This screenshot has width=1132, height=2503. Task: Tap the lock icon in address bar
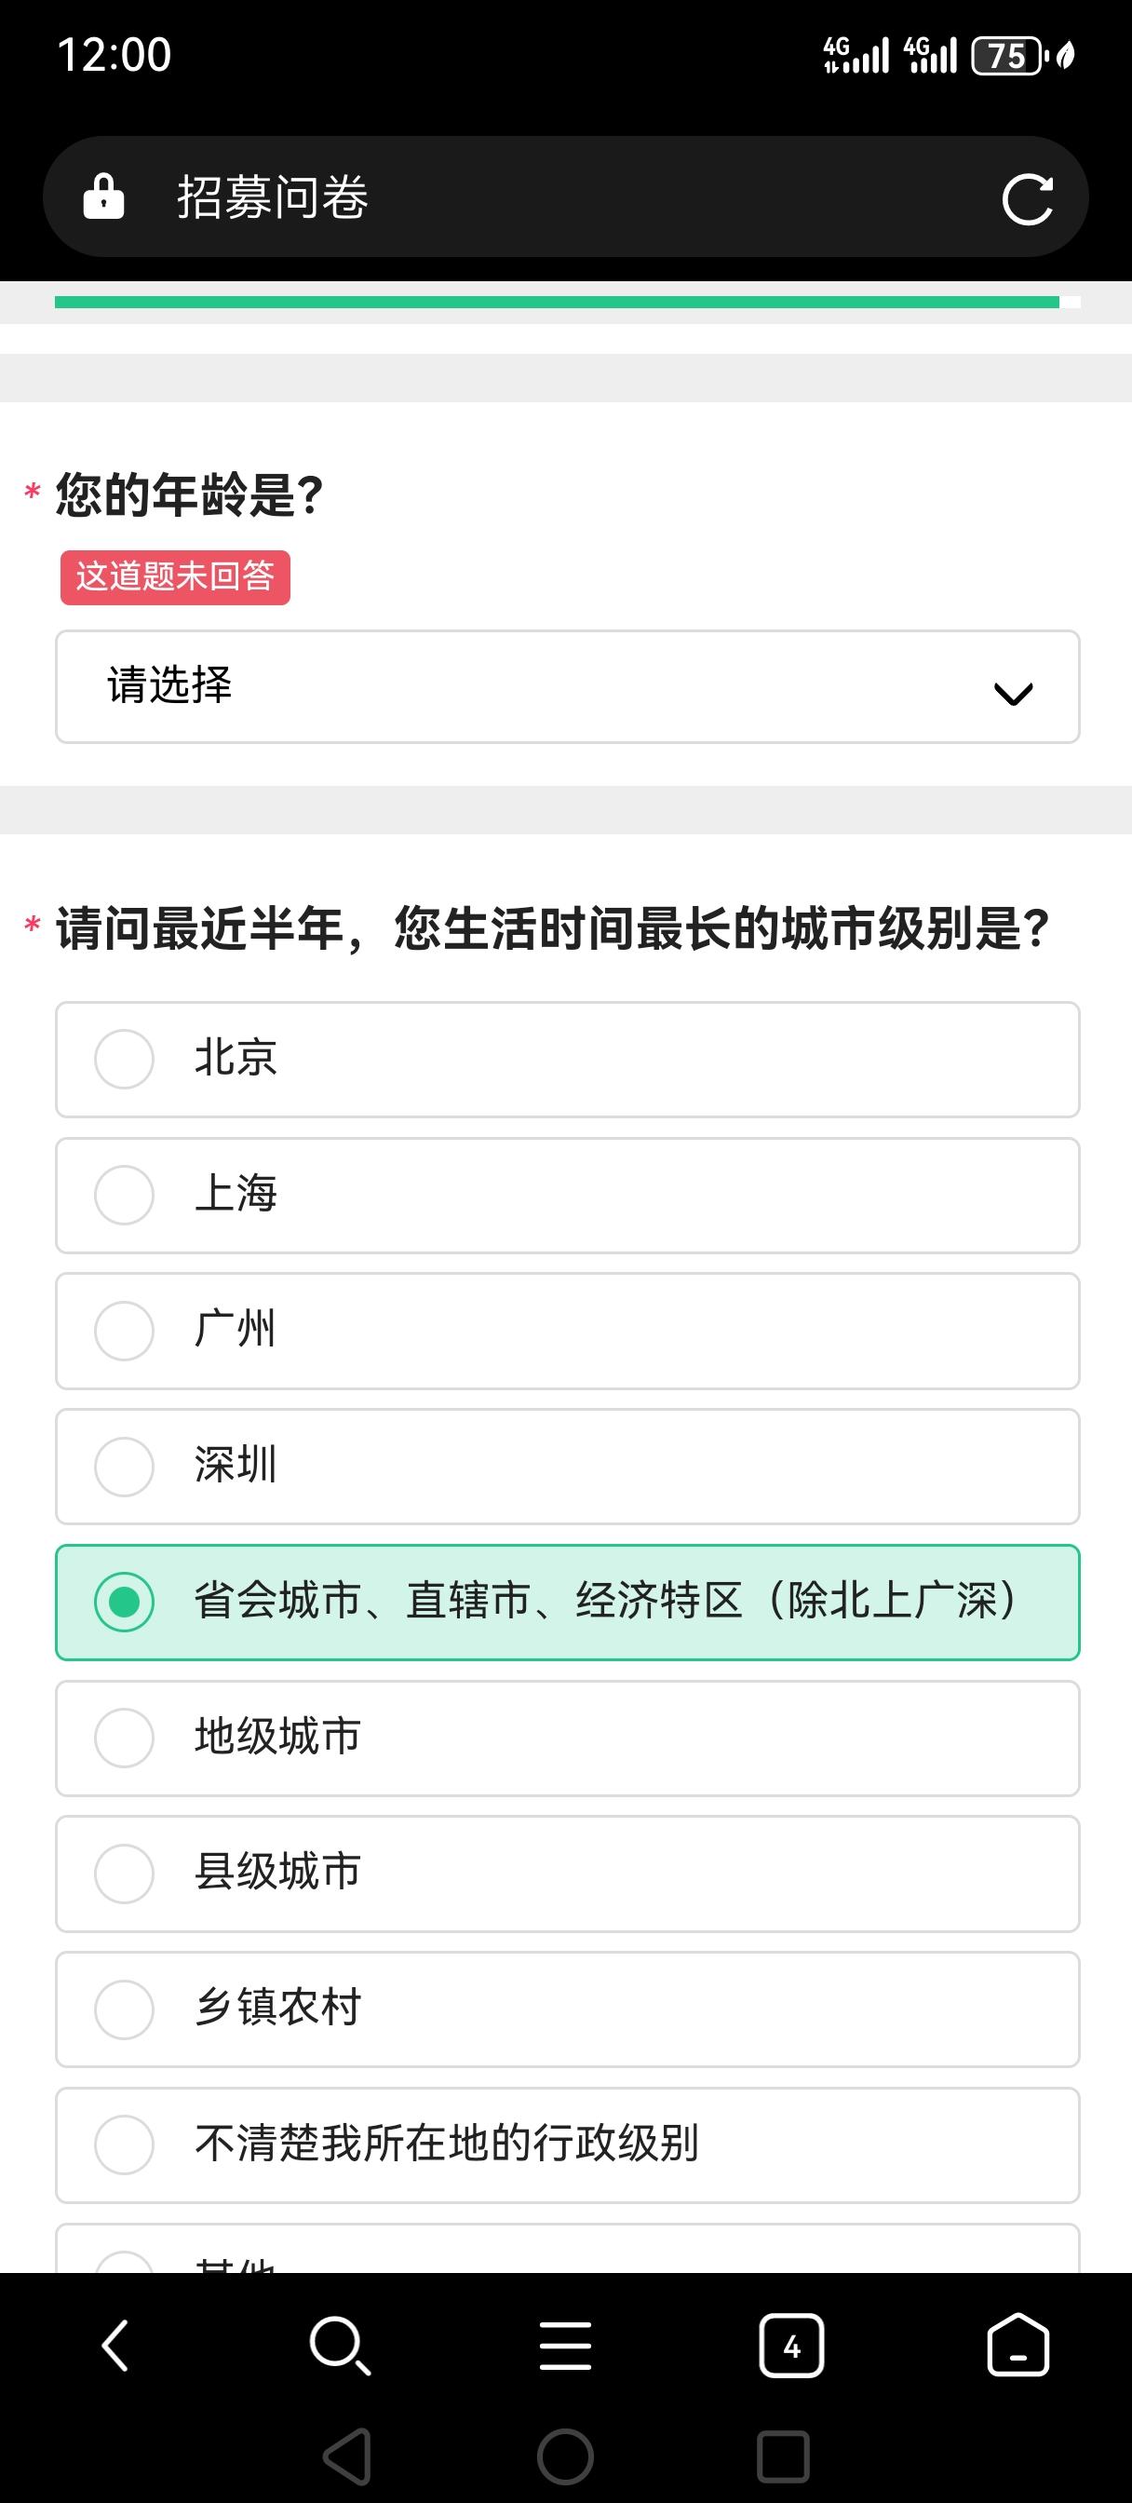[104, 197]
